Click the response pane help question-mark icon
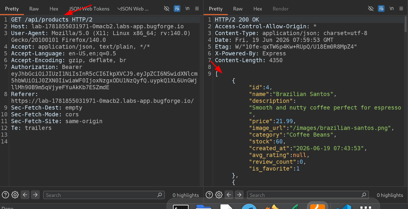The image size is (408, 209). pos(209,195)
